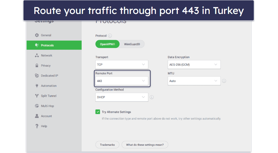Expand the Remote Port 443 dropdown

click(122, 81)
